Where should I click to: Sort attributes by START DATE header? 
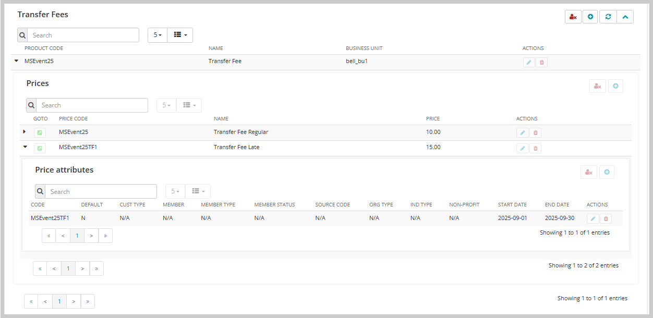tap(512, 205)
